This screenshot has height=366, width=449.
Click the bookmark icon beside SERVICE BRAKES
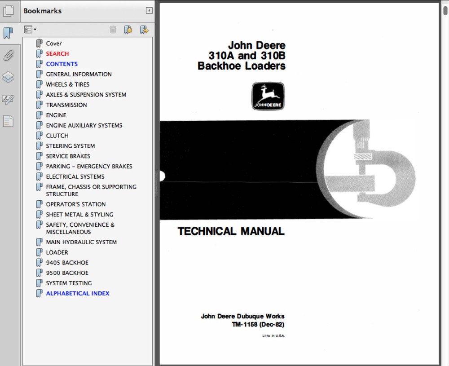point(39,156)
